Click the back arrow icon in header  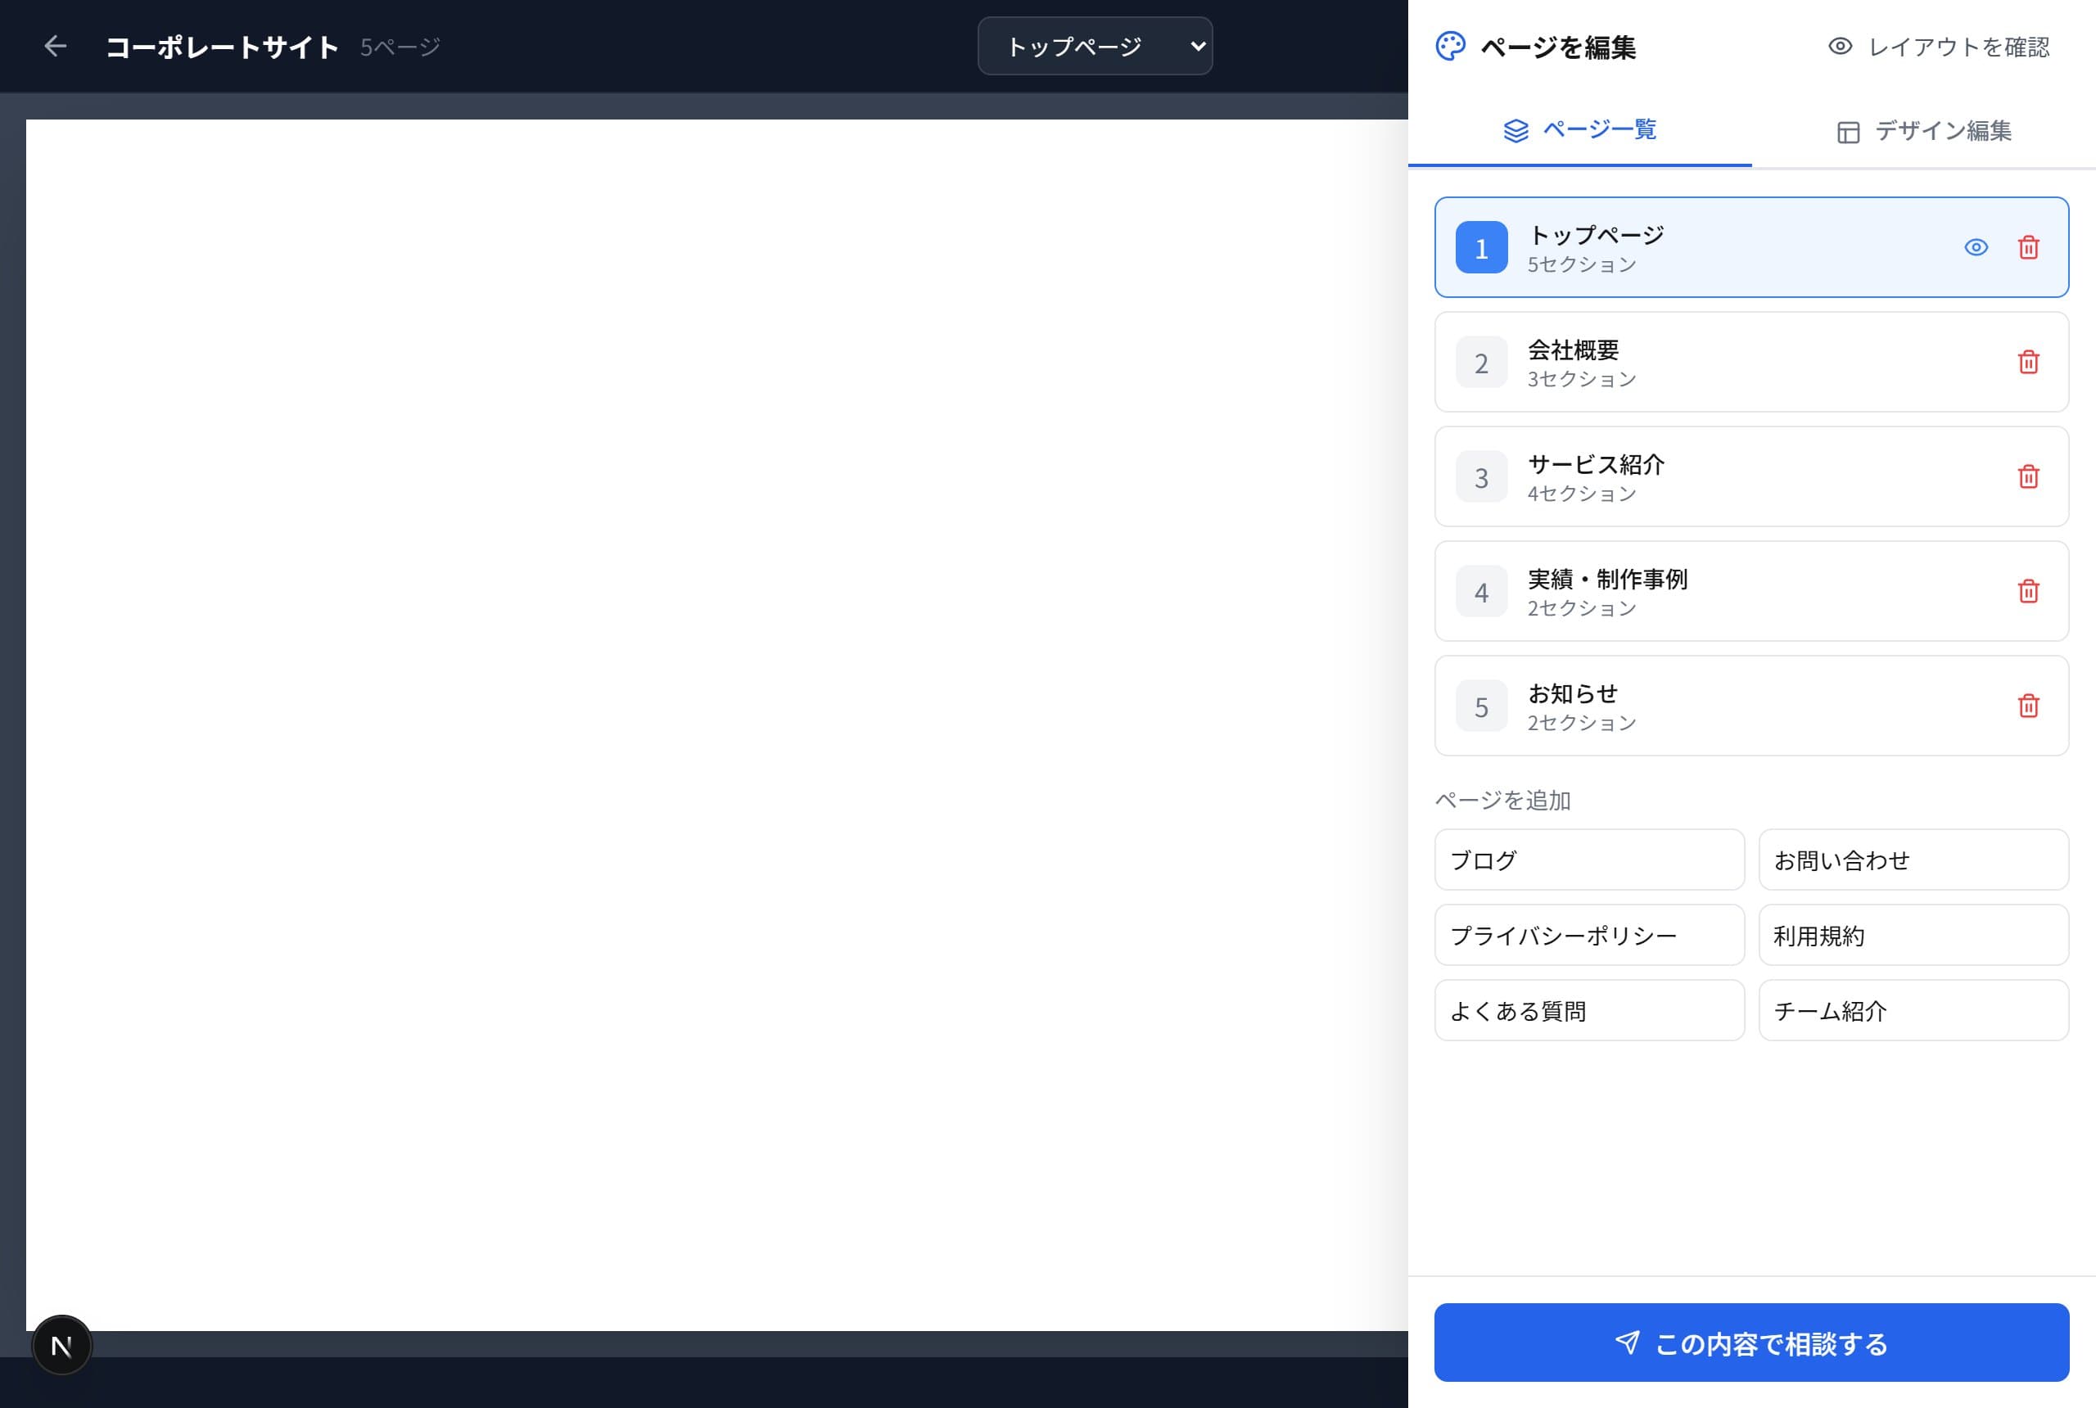[55, 46]
